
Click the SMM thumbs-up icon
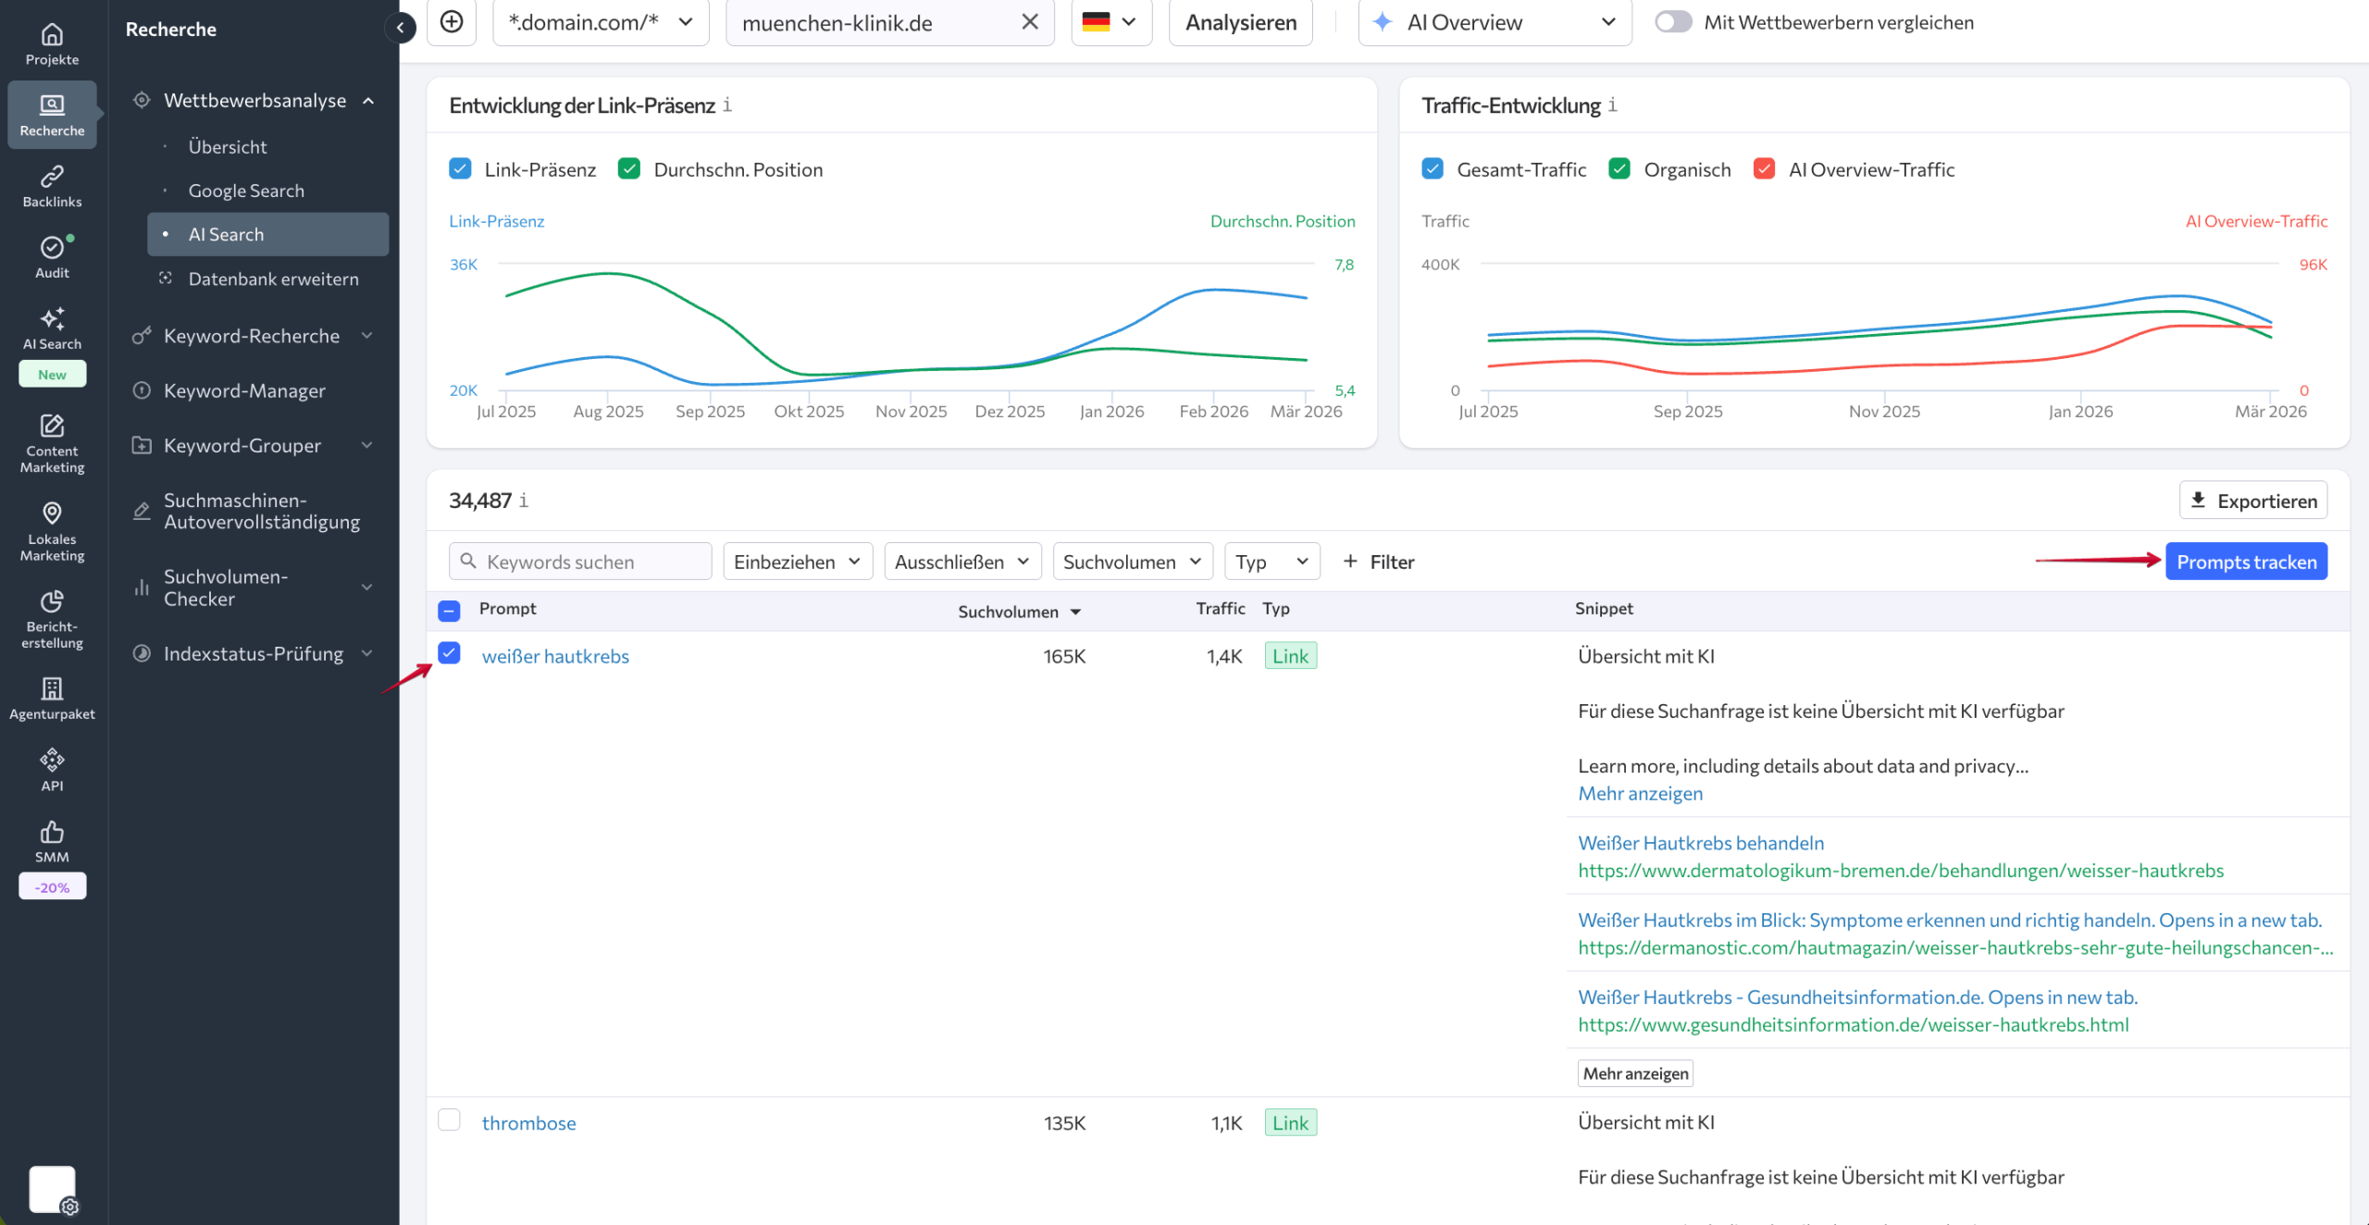52,832
